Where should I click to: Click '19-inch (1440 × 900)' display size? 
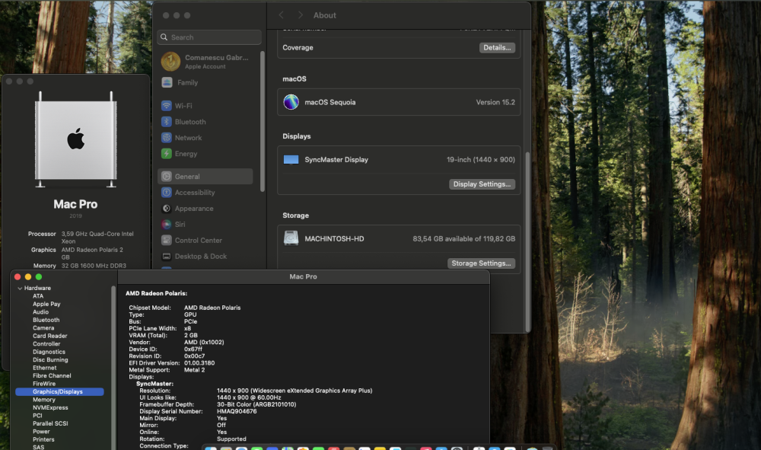[x=480, y=160]
